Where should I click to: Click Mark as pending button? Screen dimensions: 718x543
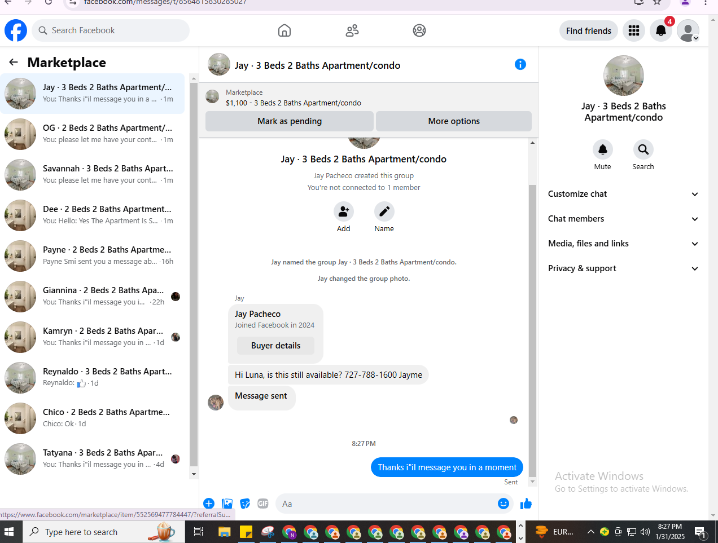290,121
